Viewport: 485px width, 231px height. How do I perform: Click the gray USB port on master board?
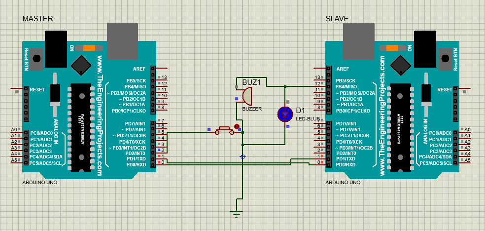point(122,41)
